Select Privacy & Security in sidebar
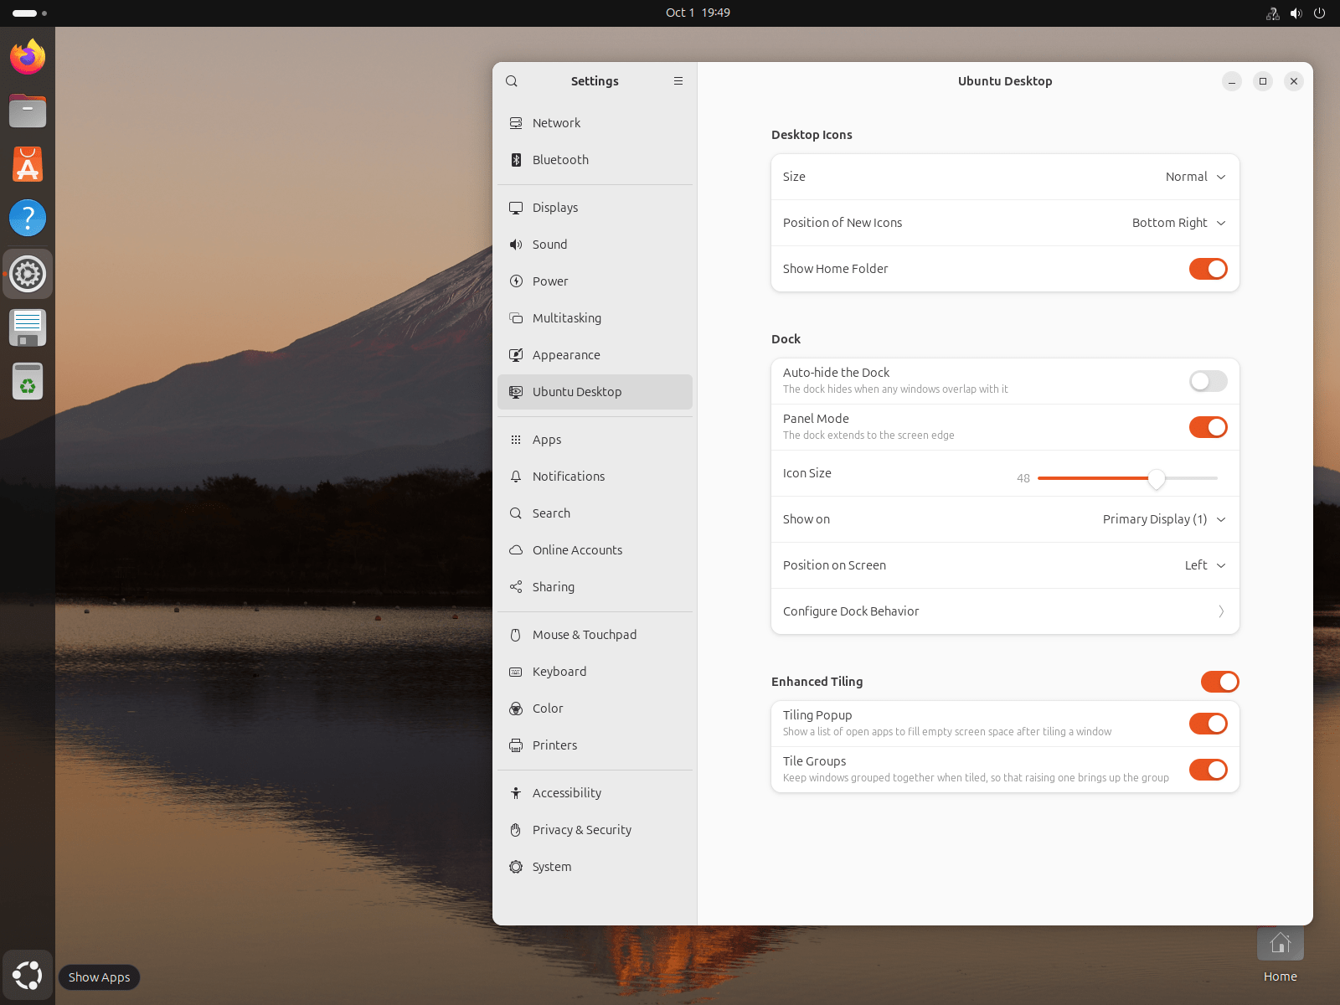Viewport: 1340px width, 1005px height. (581, 830)
